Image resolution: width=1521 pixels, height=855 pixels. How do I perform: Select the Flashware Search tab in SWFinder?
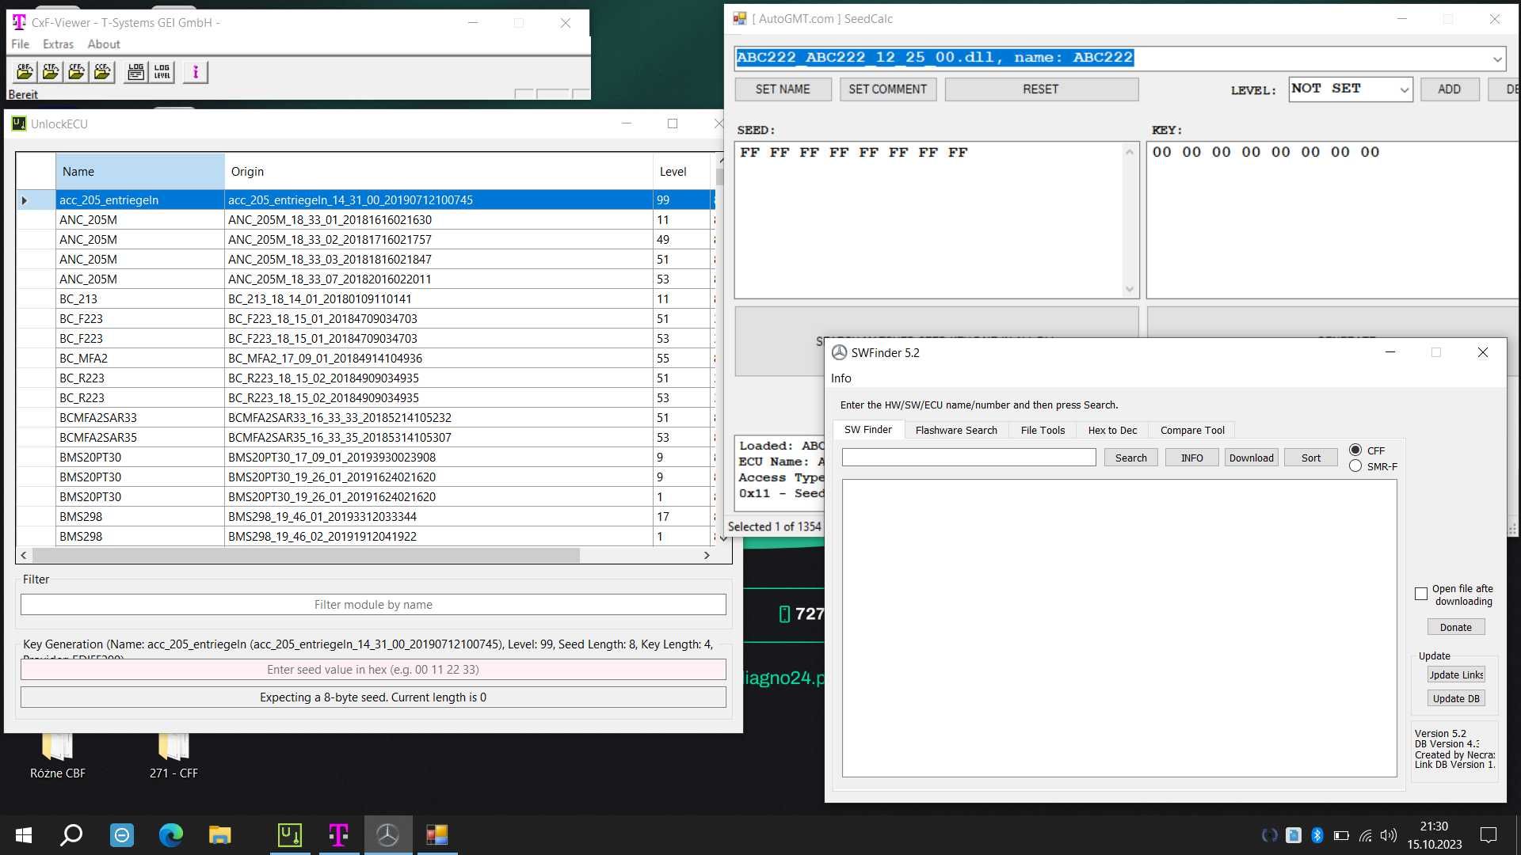click(955, 429)
